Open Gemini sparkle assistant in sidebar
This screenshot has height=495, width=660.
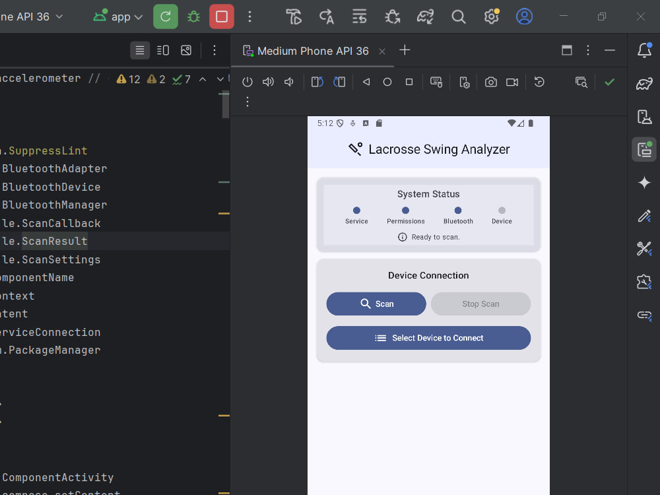[644, 183]
